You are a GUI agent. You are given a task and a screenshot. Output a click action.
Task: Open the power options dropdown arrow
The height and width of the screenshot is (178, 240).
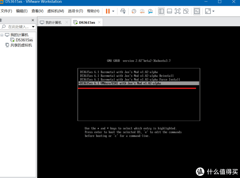(113, 11)
